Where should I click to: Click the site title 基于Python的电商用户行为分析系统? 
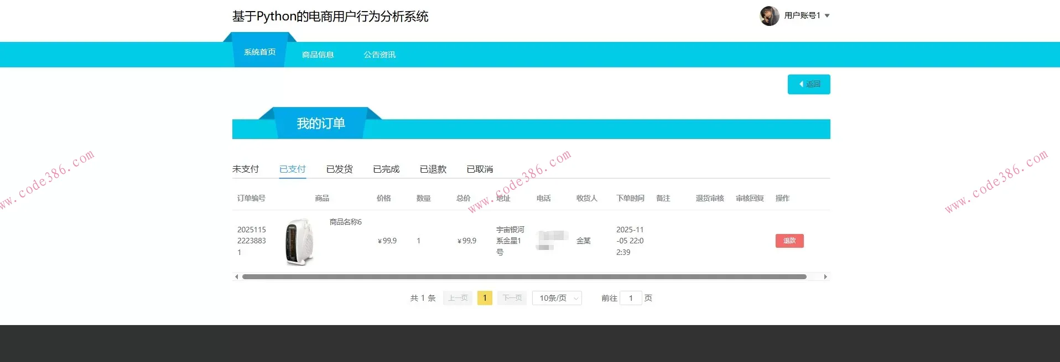(330, 17)
